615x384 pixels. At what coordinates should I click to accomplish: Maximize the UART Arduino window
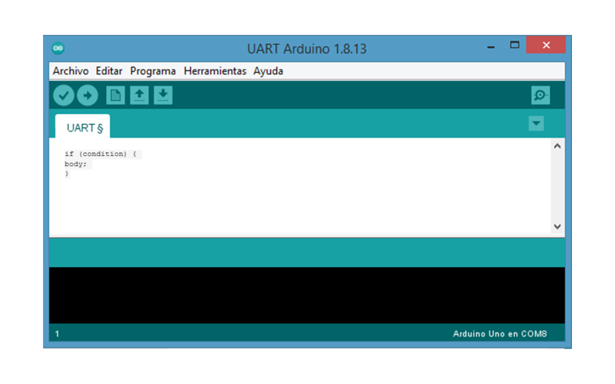515,45
